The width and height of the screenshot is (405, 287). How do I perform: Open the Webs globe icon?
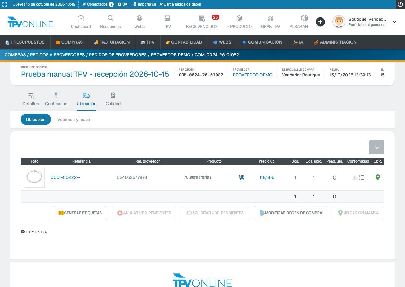140,18
